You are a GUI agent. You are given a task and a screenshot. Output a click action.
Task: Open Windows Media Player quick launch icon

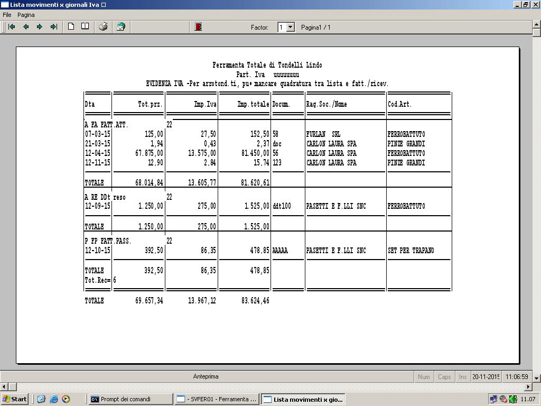point(66,399)
